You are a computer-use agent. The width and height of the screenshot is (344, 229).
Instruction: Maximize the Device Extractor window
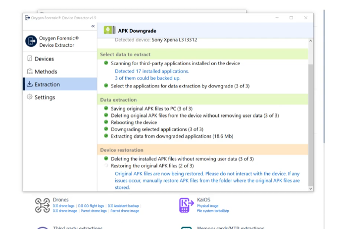coord(291,18)
